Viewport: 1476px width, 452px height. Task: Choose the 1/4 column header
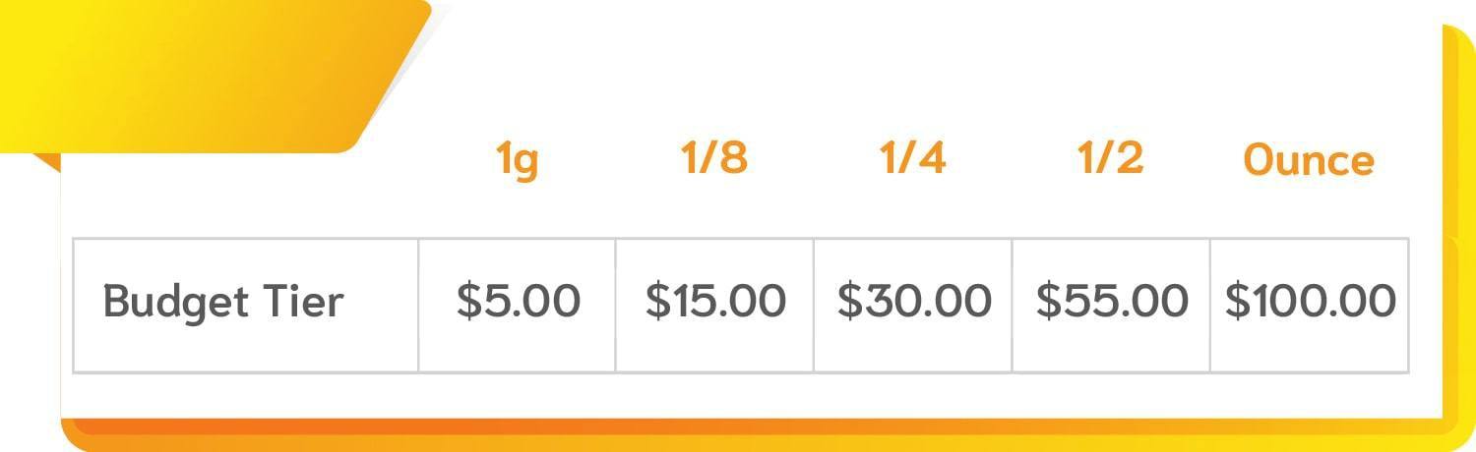click(x=913, y=157)
